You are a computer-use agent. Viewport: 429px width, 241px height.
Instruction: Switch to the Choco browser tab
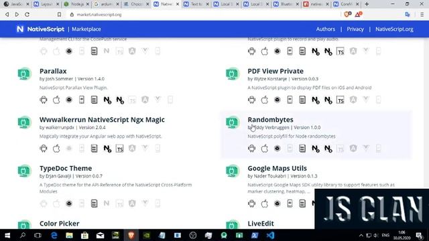(135, 4)
